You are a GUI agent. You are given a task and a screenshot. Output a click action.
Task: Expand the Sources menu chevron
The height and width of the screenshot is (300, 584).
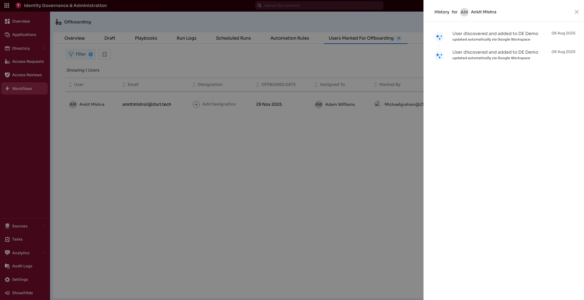(43, 226)
